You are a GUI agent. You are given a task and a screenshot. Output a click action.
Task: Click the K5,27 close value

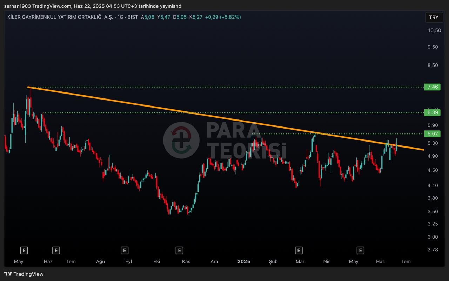(x=196, y=17)
